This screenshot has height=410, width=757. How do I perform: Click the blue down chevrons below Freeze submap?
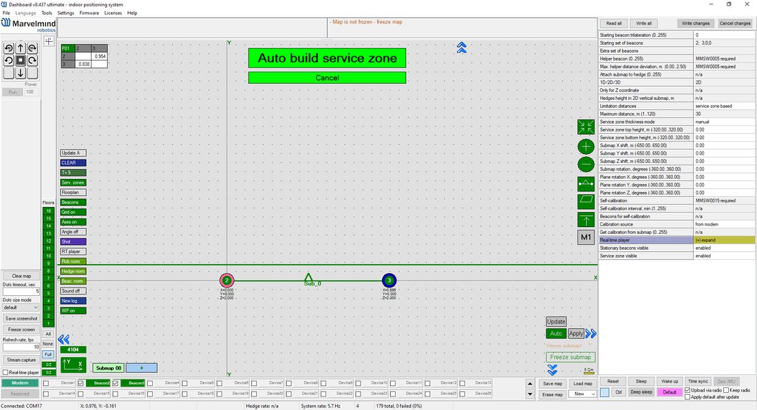553,370
